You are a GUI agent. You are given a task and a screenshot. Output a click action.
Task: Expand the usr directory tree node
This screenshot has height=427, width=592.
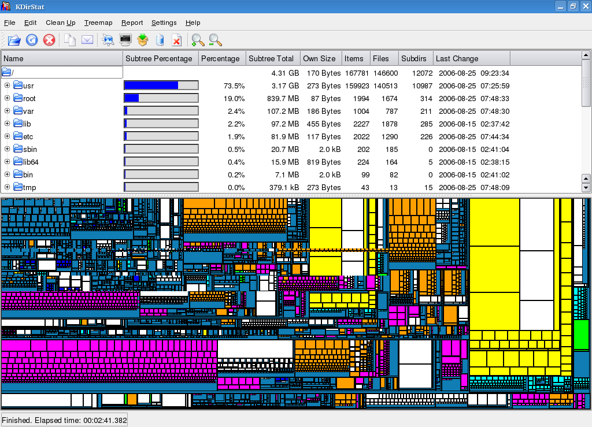8,86
